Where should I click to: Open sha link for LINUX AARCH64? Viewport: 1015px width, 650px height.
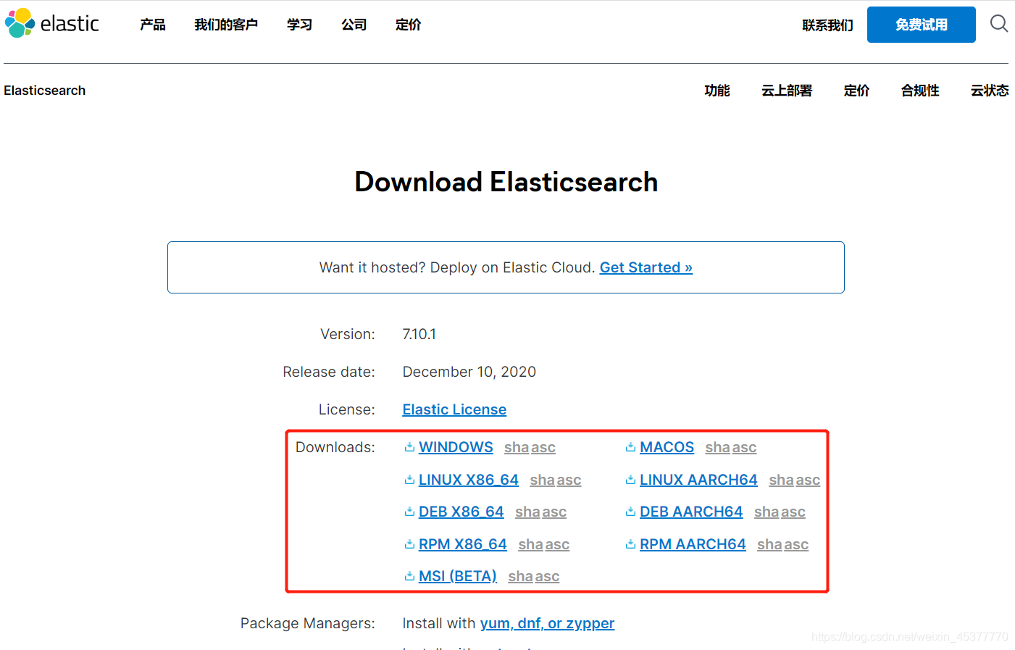(781, 480)
